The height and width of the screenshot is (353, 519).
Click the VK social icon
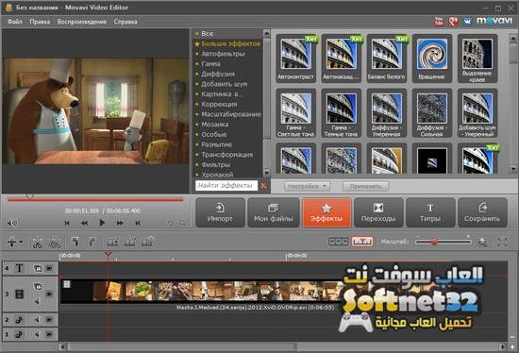467,21
